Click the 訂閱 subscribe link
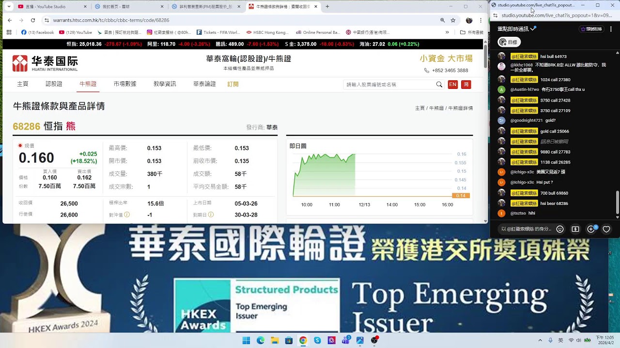The width and height of the screenshot is (620, 348). [x=233, y=84]
